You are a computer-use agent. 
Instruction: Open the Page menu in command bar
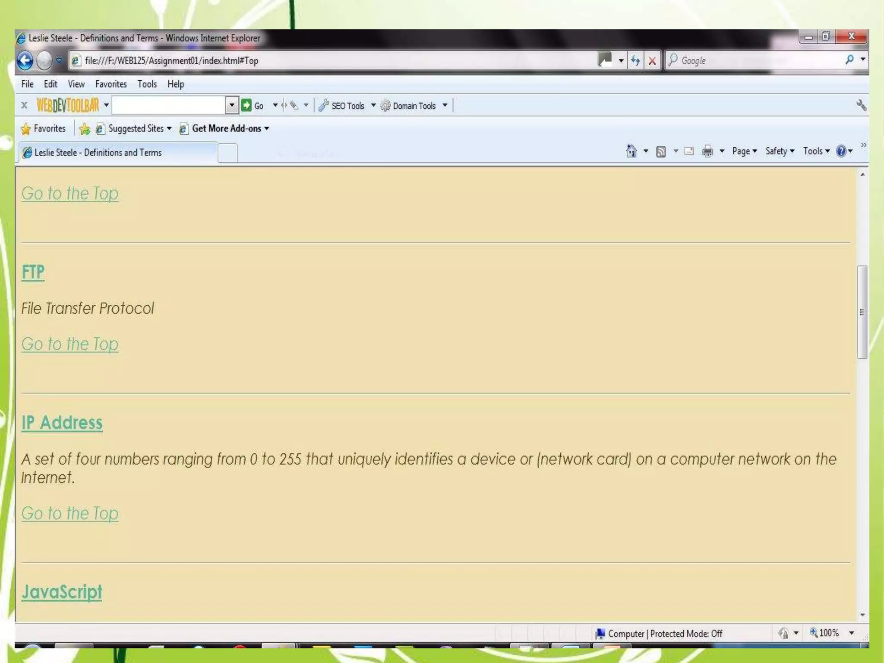(x=745, y=151)
